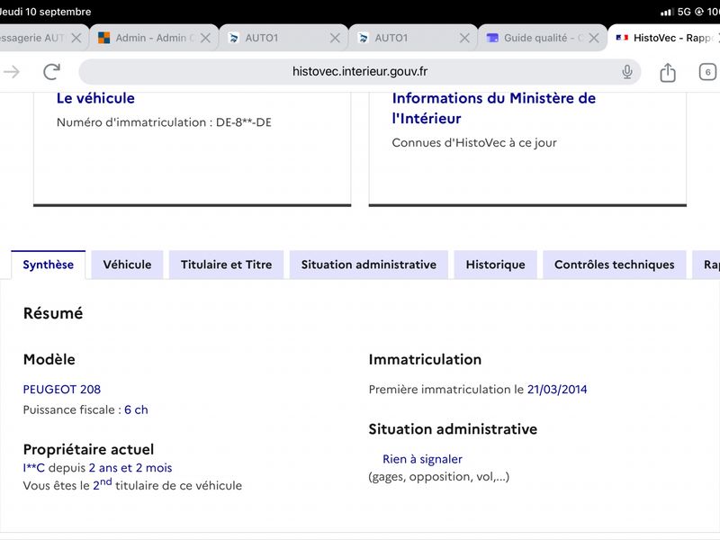Show the Contrôles techniques tab
Screen dimensions: 720x540
(x=615, y=265)
